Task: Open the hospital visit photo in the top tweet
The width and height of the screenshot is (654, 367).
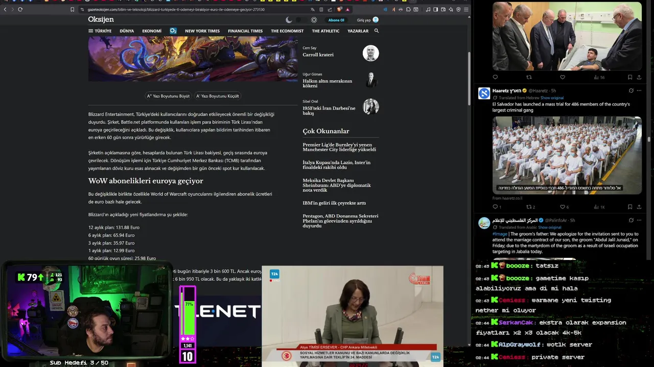Action: click(x=567, y=36)
